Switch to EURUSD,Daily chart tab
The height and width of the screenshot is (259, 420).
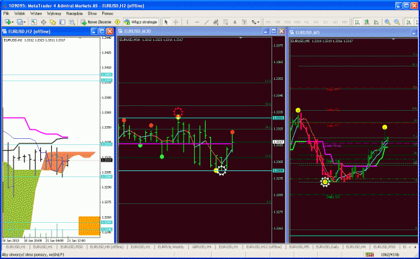pos(327,247)
